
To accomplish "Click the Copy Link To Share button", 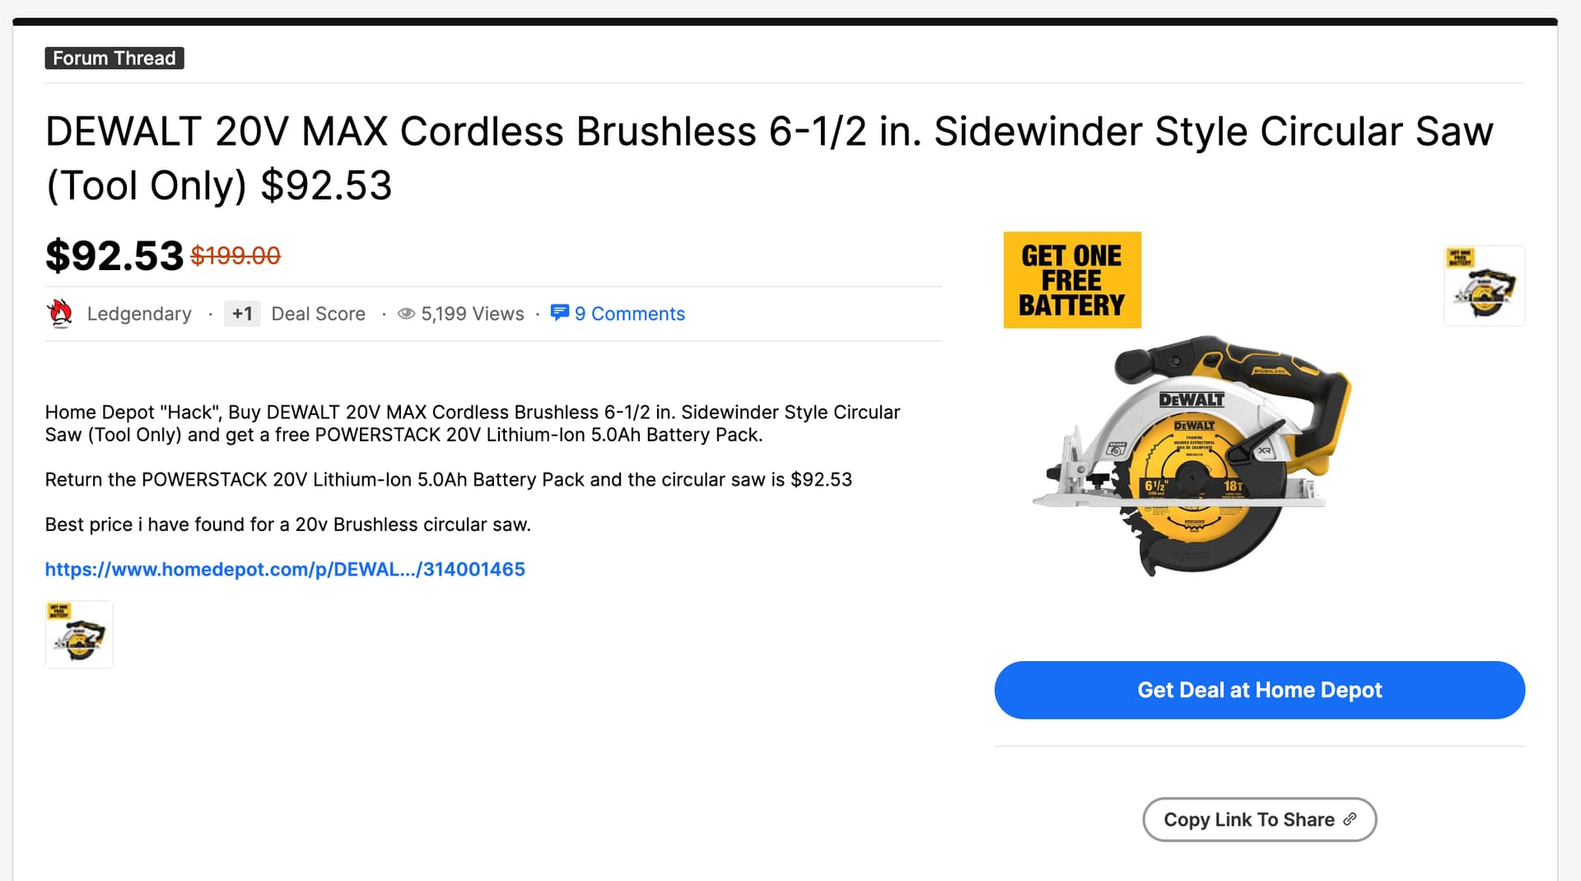I will click(1258, 819).
